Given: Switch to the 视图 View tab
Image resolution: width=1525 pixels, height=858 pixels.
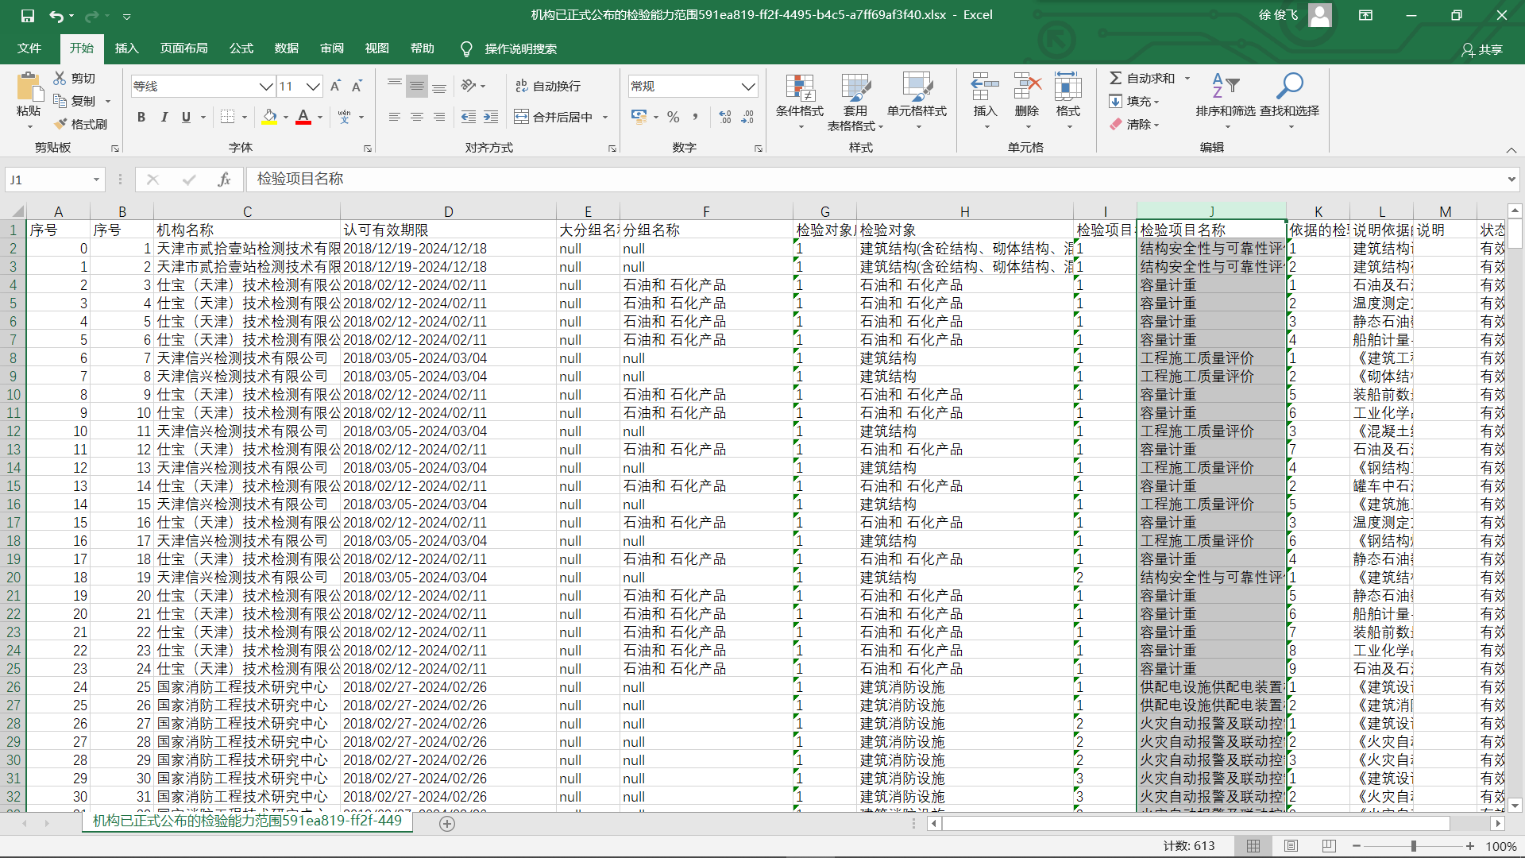Looking at the screenshot, I should point(376,48).
